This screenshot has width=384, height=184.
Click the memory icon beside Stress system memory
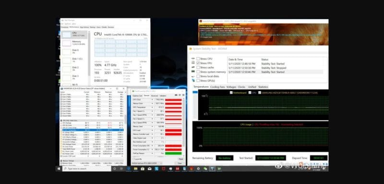coord(193,72)
